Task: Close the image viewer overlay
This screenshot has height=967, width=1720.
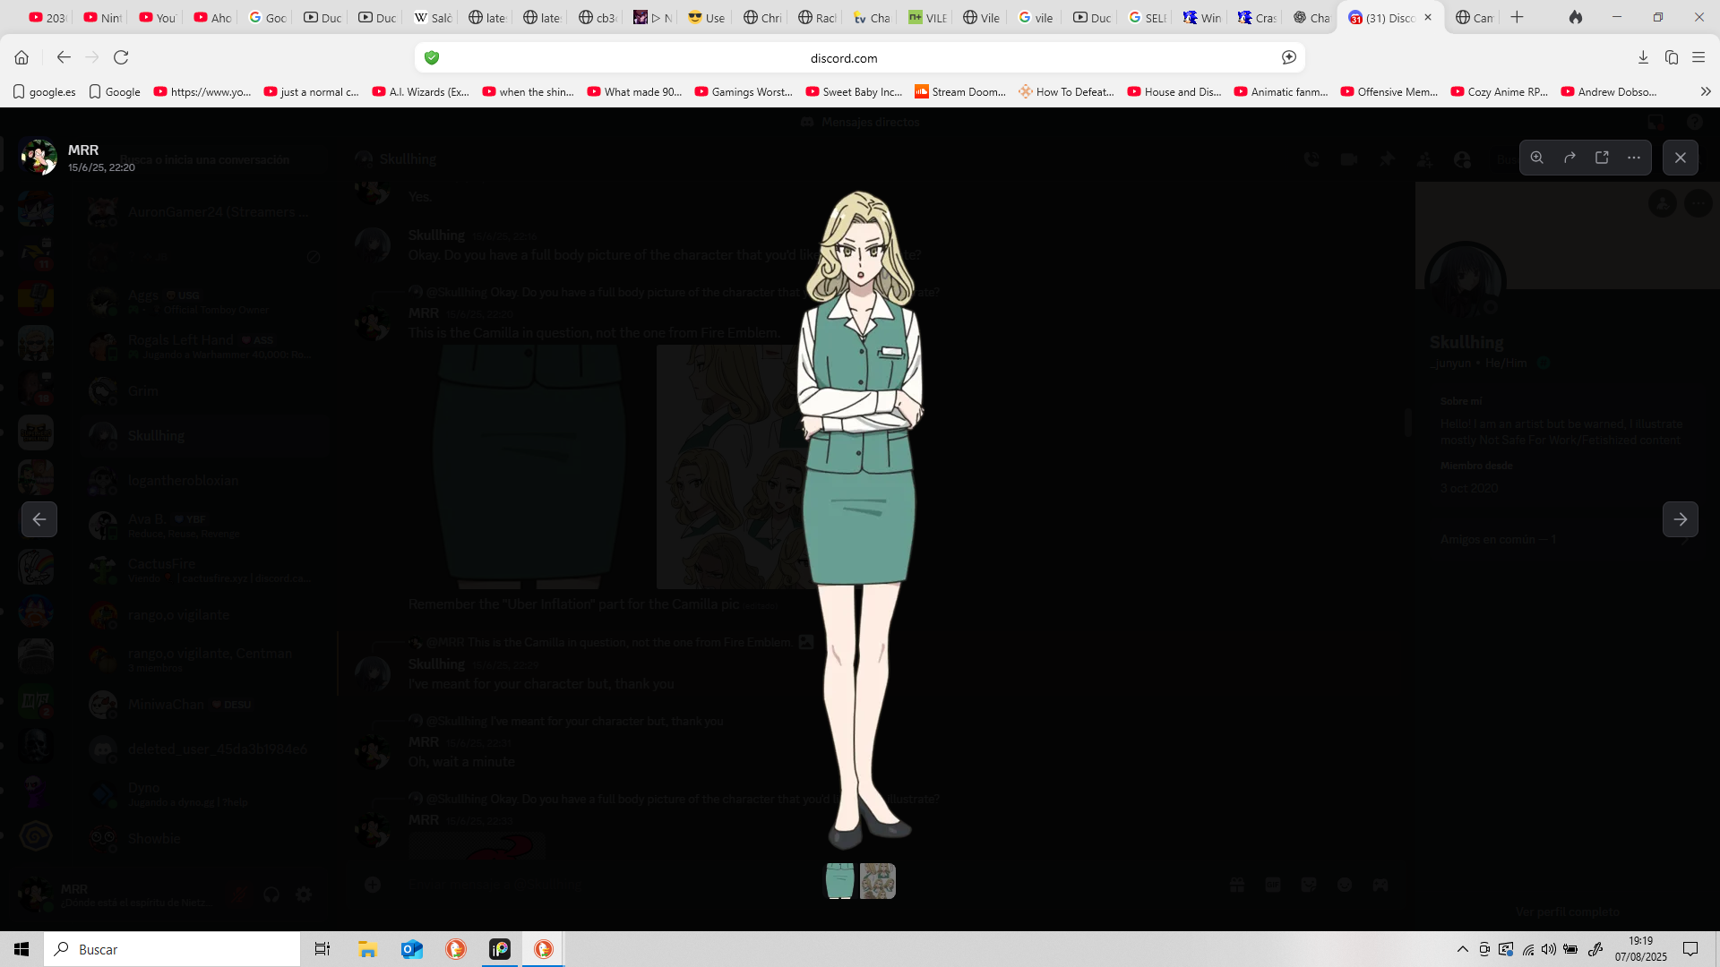Action: [x=1681, y=158]
